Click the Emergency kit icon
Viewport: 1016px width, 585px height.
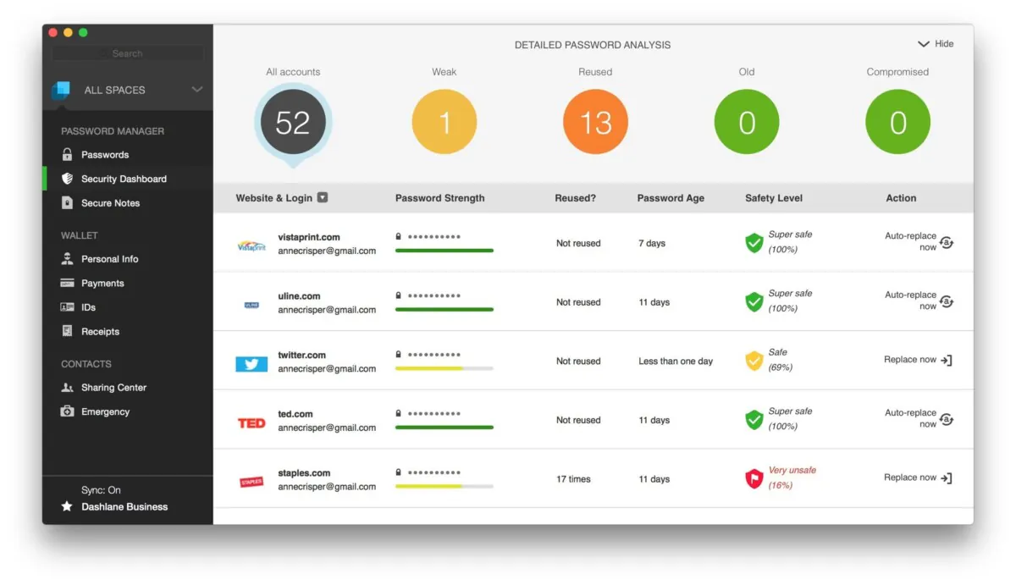click(67, 411)
